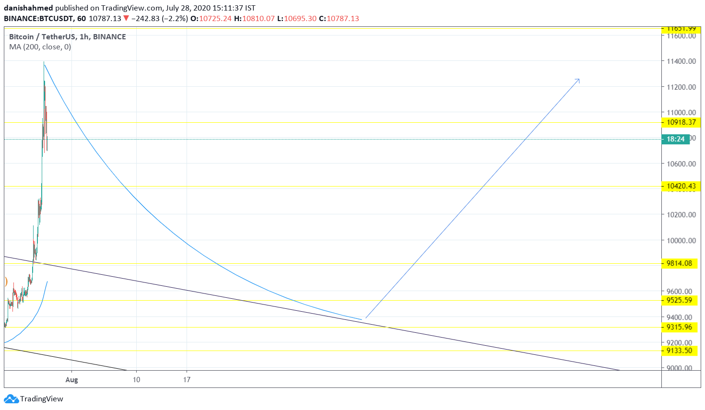
Task: Select the MA (200, close, 0) indicator label
Action: tap(40, 47)
